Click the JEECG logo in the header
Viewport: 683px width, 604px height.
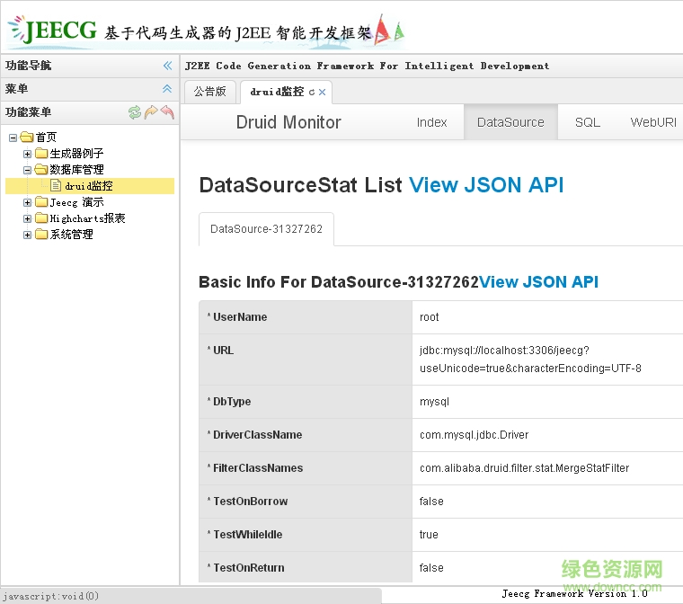52,31
